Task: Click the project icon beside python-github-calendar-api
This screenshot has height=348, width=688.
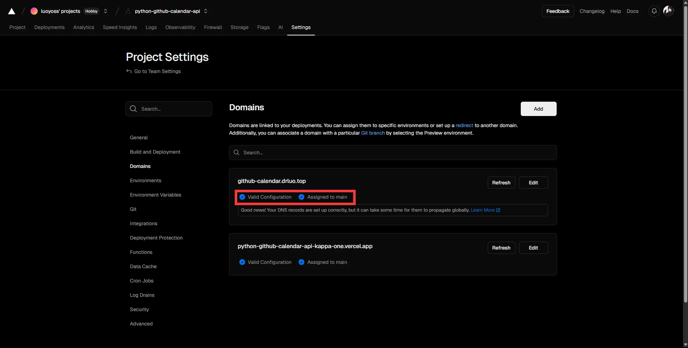Action: [x=128, y=11]
